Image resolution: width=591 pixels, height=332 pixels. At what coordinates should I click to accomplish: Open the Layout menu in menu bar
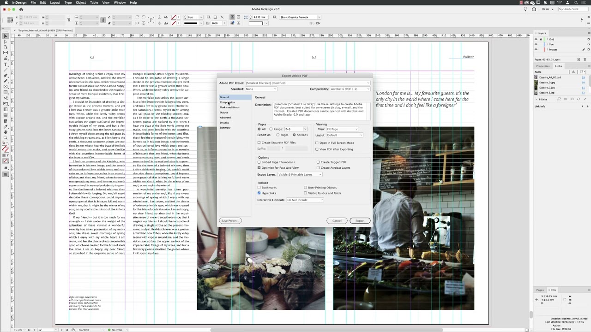pos(55,2)
